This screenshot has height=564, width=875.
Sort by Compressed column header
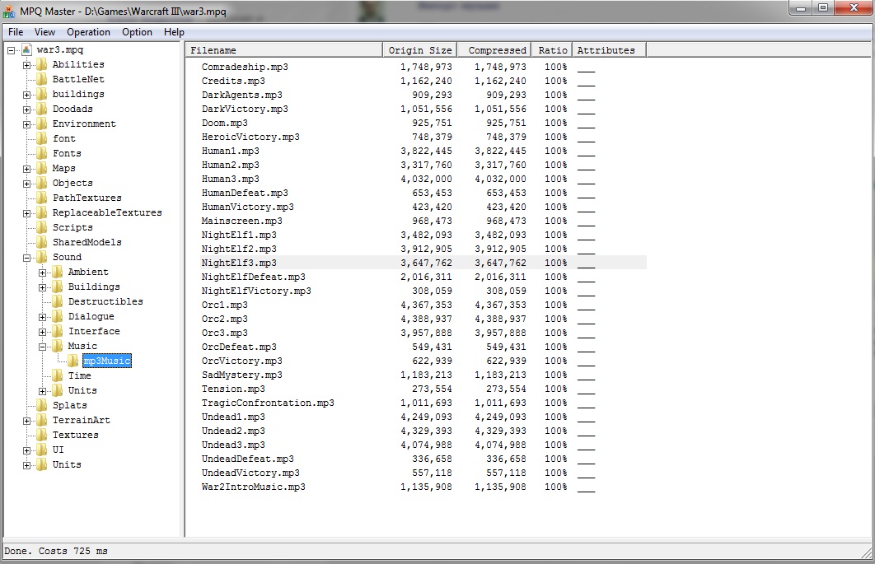point(494,50)
